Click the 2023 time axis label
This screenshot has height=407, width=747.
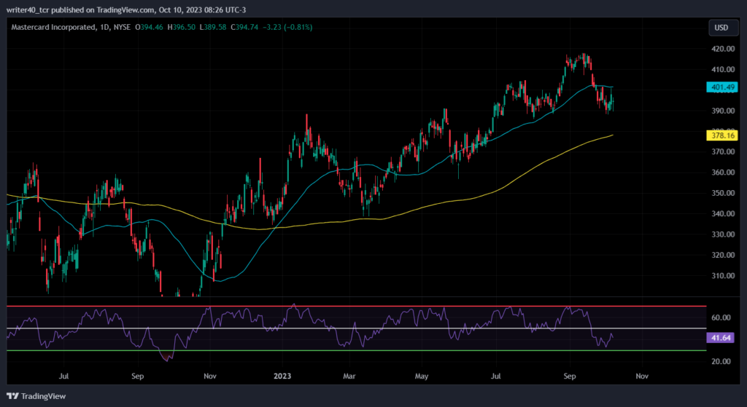[282, 376]
